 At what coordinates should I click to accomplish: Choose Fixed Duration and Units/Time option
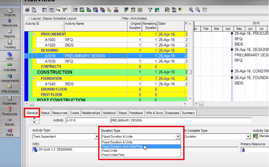141,146
